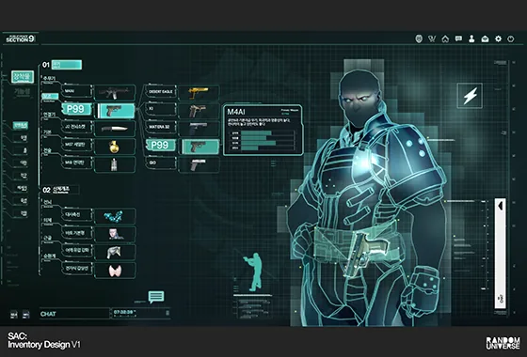Image resolution: width=527 pixels, height=357 pixels.
Task: Expand category node leading to thyroid organ row
Action: click(49, 256)
